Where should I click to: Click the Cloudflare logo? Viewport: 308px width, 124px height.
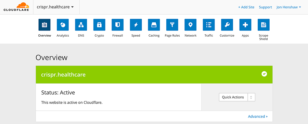pos(16,7)
